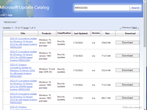This screenshot has width=147, height=110.
Task: Click the Search button
Action: 135,8
